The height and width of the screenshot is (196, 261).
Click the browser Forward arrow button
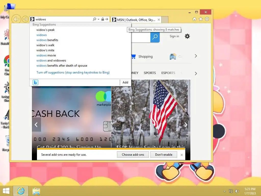coord(25,19)
